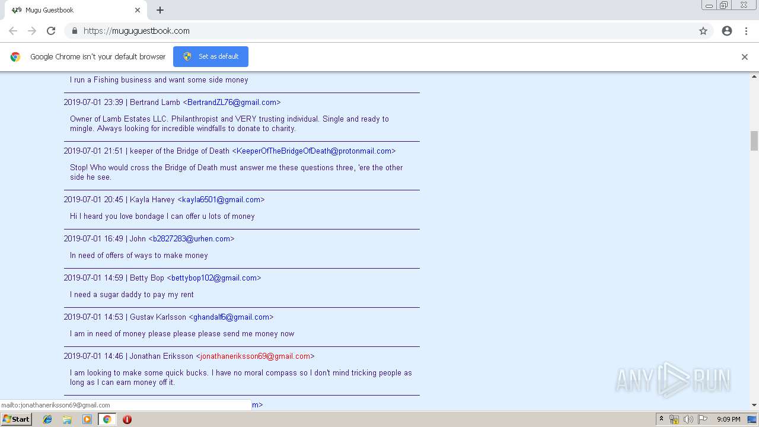Viewport: 759px width, 427px height.
Task: Open jonathaneriksson69@gmail.com email link
Action: (256, 356)
